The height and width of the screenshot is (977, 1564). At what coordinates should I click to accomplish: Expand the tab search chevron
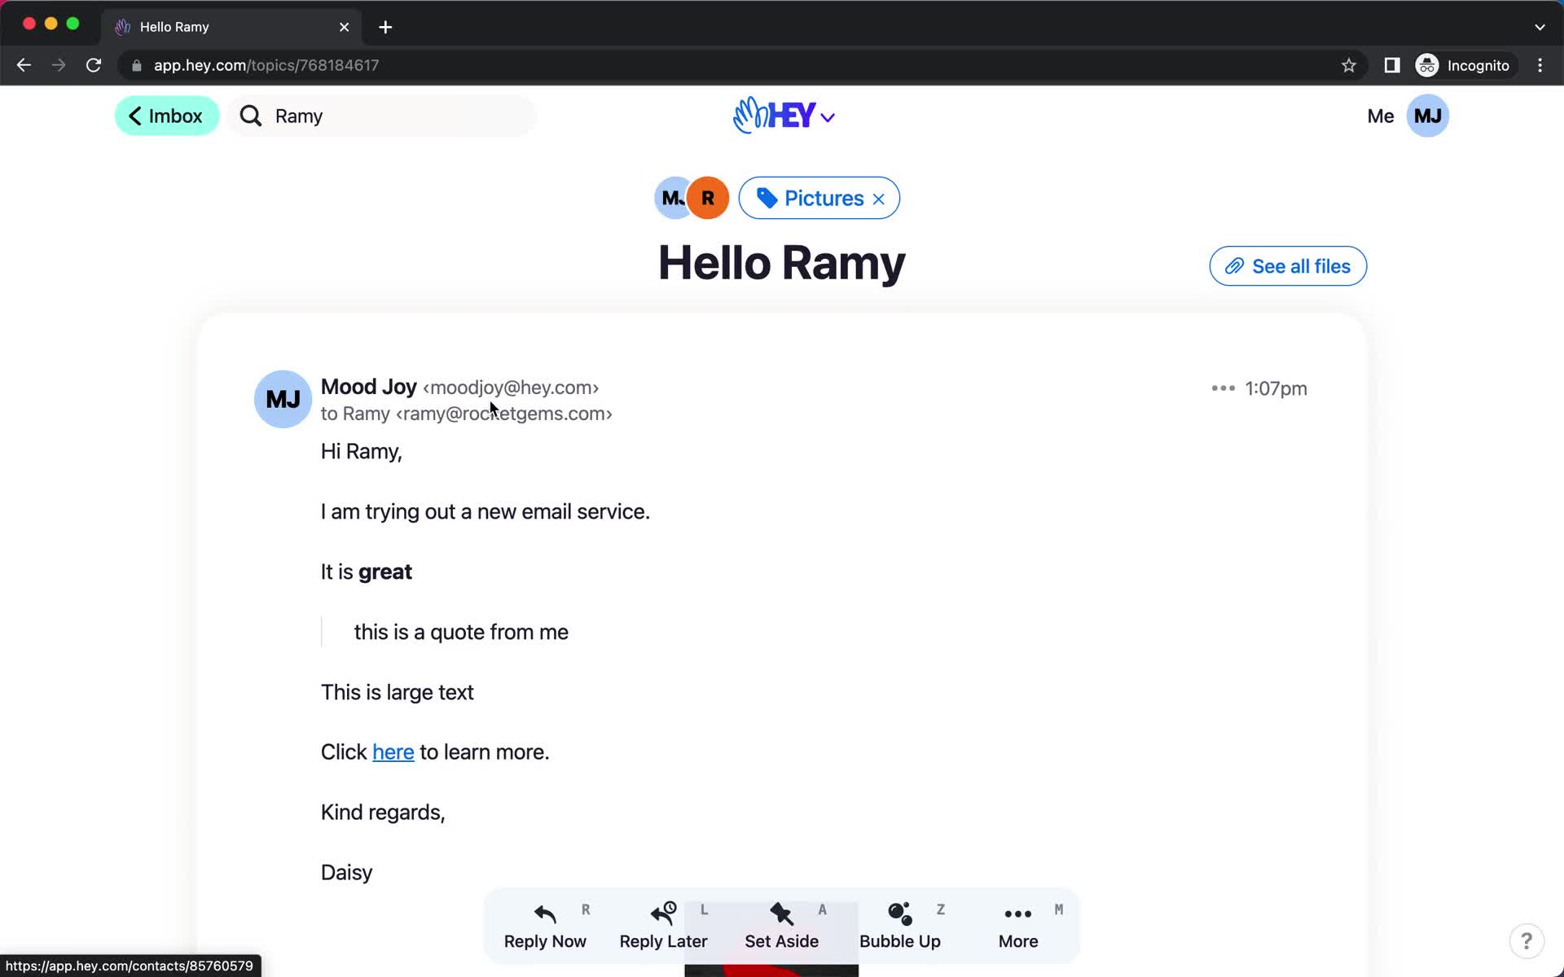click(1540, 27)
